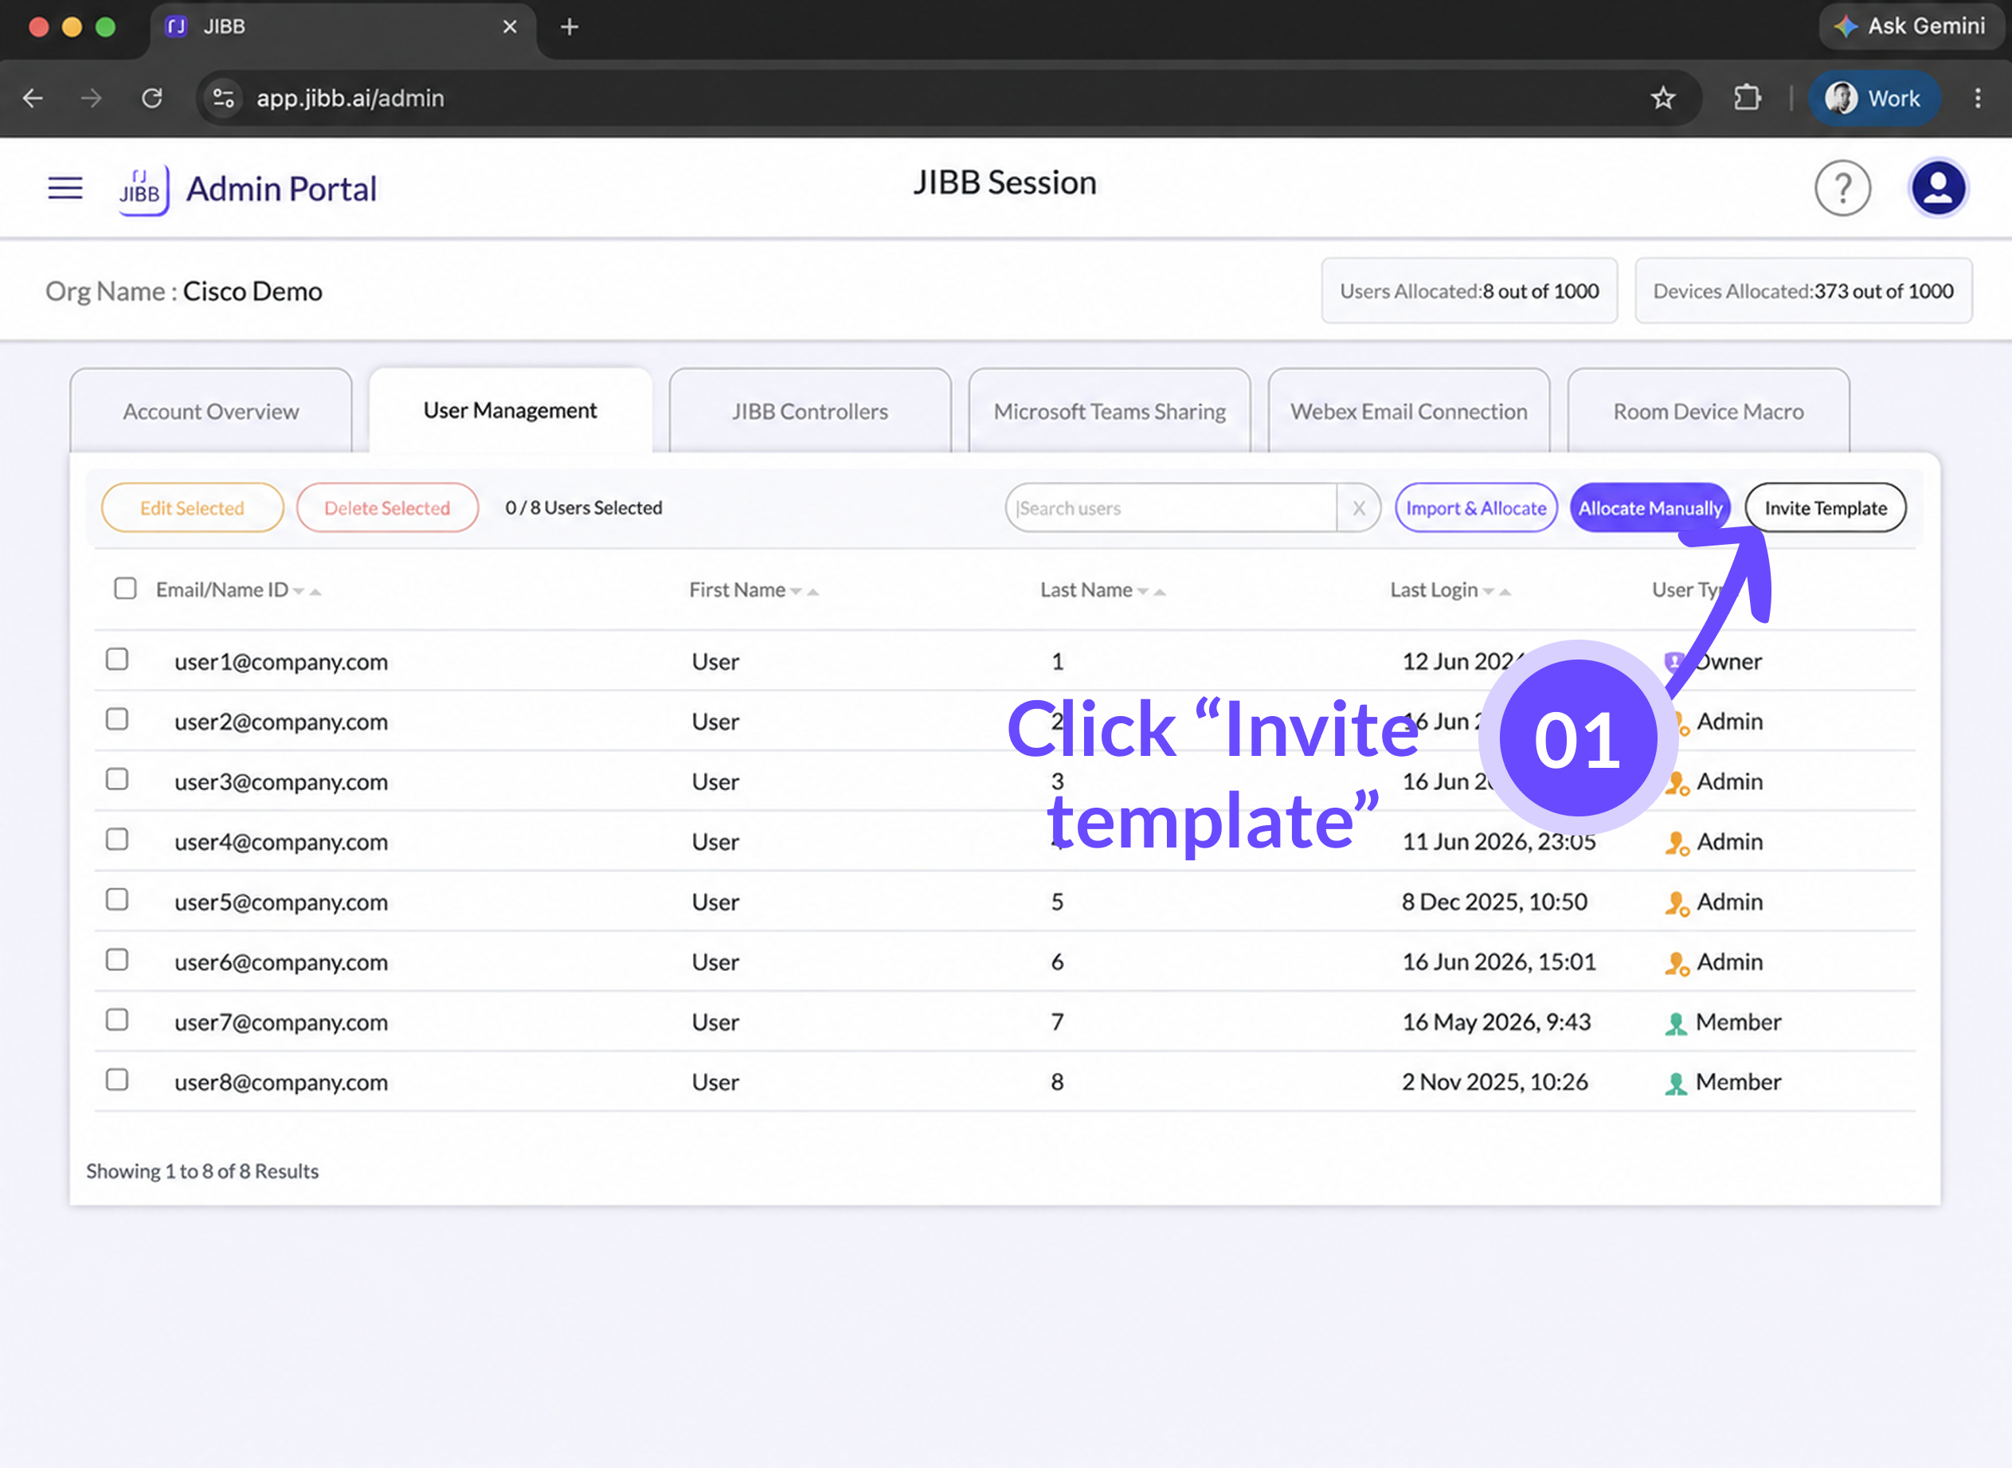This screenshot has width=2012, height=1468.
Task: Open Room Device Macro tab
Action: click(1708, 412)
